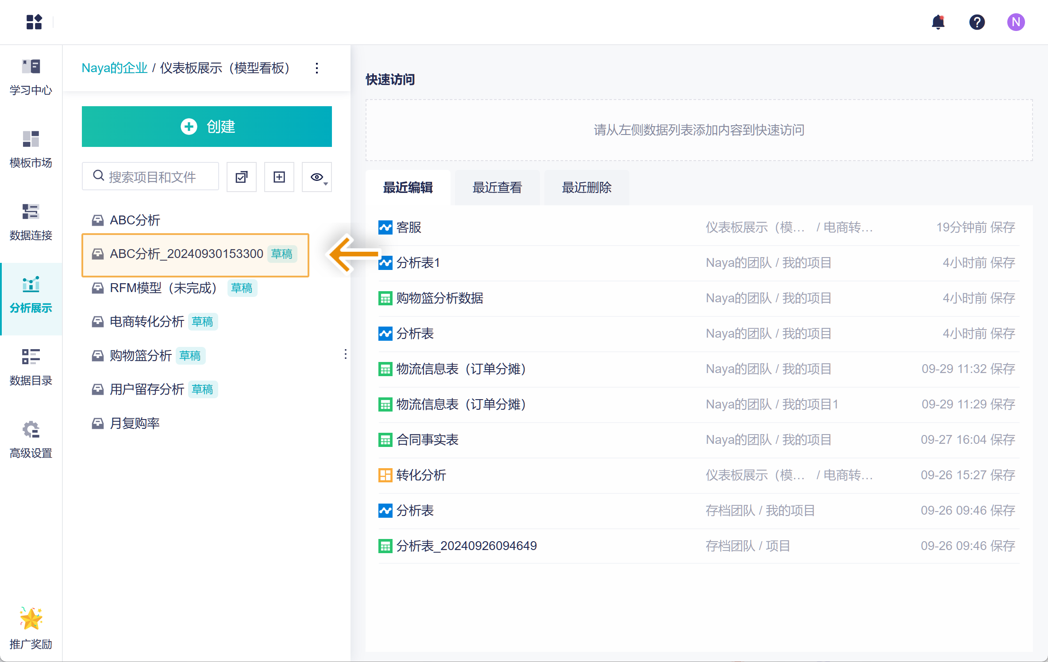This screenshot has width=1048, height=662.
Task: Open the three-dot menu beside the project title
Action: (x=317, y=68)
